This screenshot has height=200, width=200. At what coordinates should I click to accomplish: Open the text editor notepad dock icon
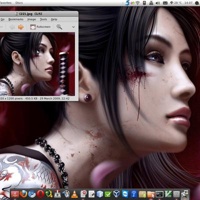click(91, 194)
